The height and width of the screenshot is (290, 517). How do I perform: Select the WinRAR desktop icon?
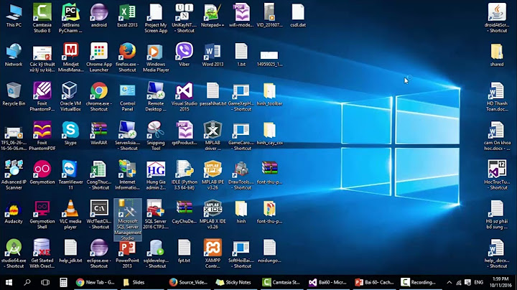[99, 133]
